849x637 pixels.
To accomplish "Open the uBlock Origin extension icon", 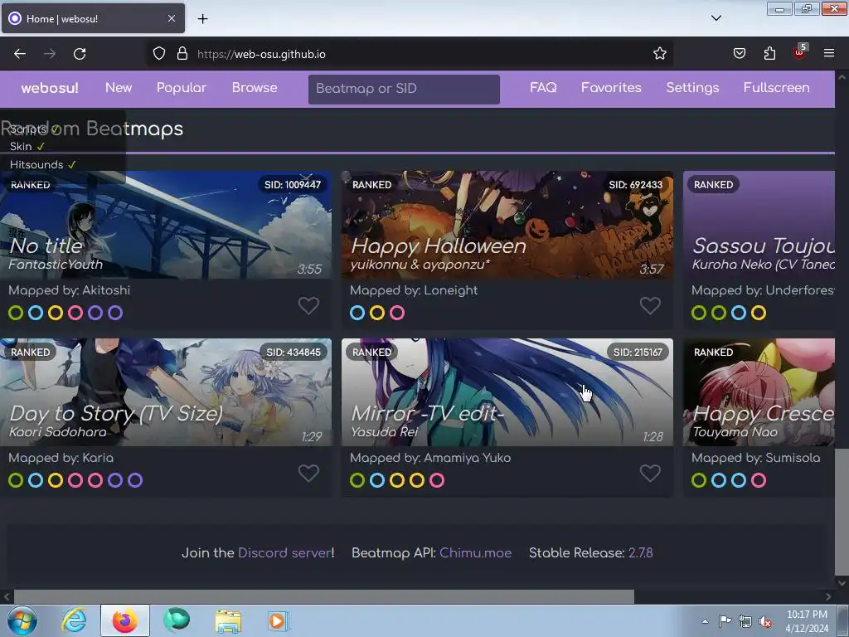I will pyautogui.click(x=800, y=52).
